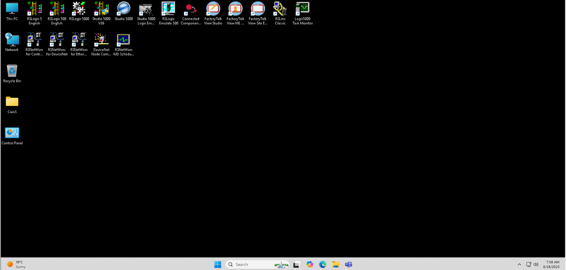The height and width of the screenshot is (270, 566).
Task: Open the clock showing 7:58 AM
Action: coord(551,264)
